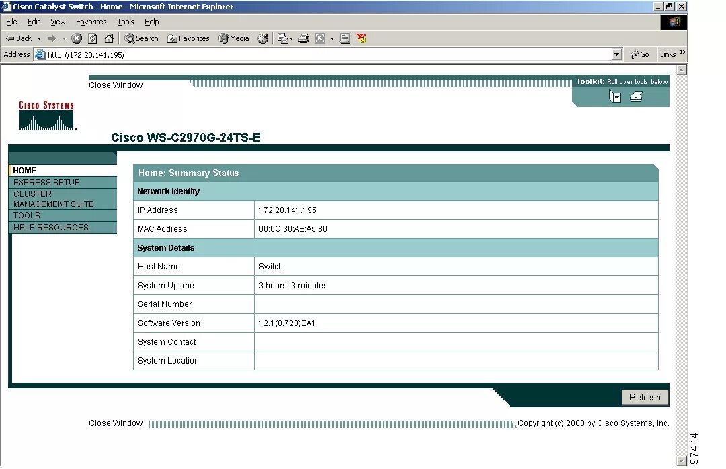726x469 pixels.
Task: Open the File menu
Action: pyautogui.click(x=11, y=22)
